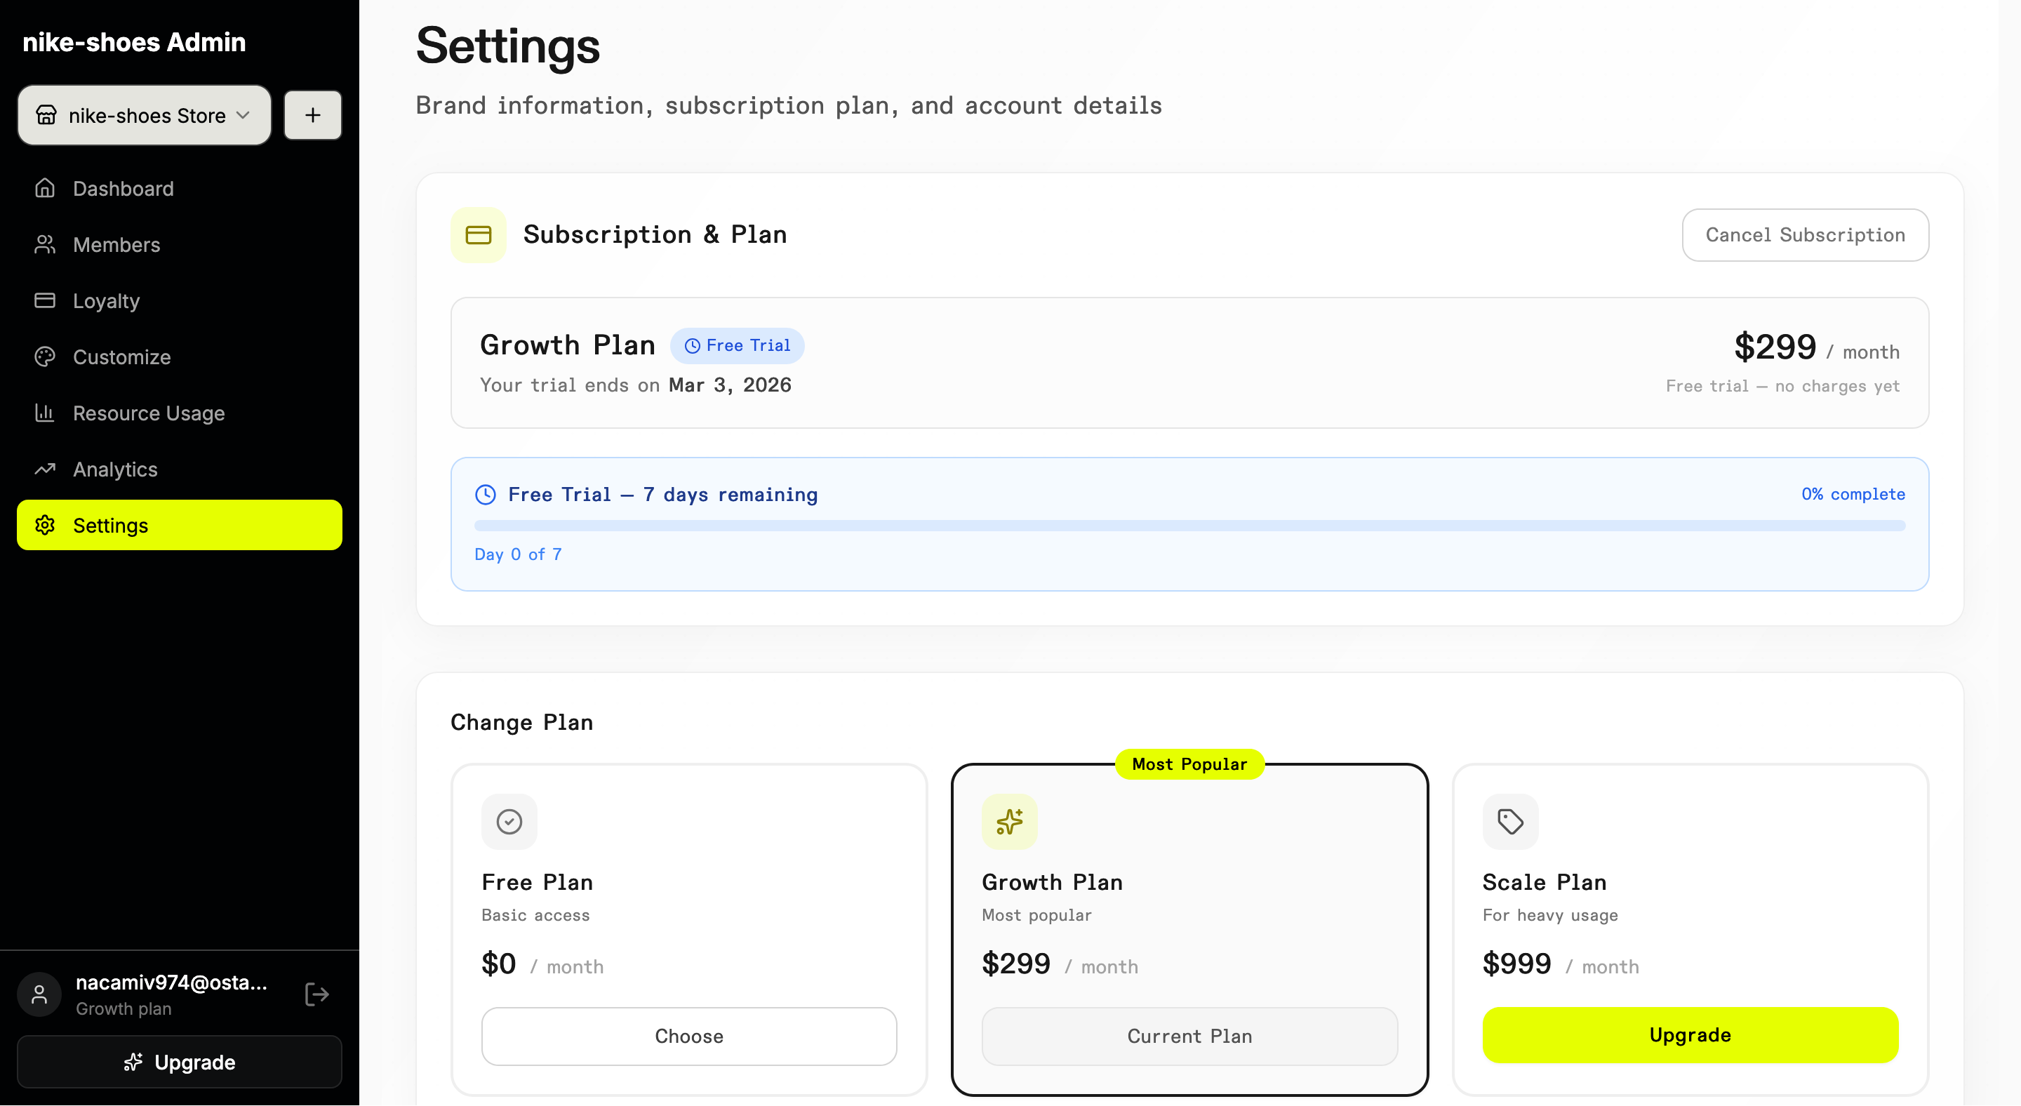This screenshot has width=2021, height=1106.
Task: View the Analytics section
Action: (114, 469)
